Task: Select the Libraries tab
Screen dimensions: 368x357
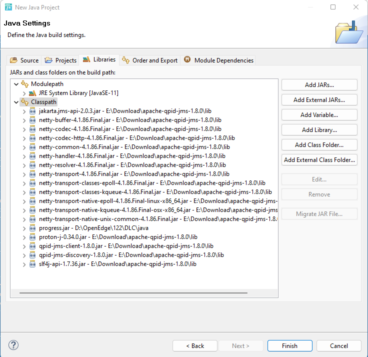Action: click(x=99, y=59)
